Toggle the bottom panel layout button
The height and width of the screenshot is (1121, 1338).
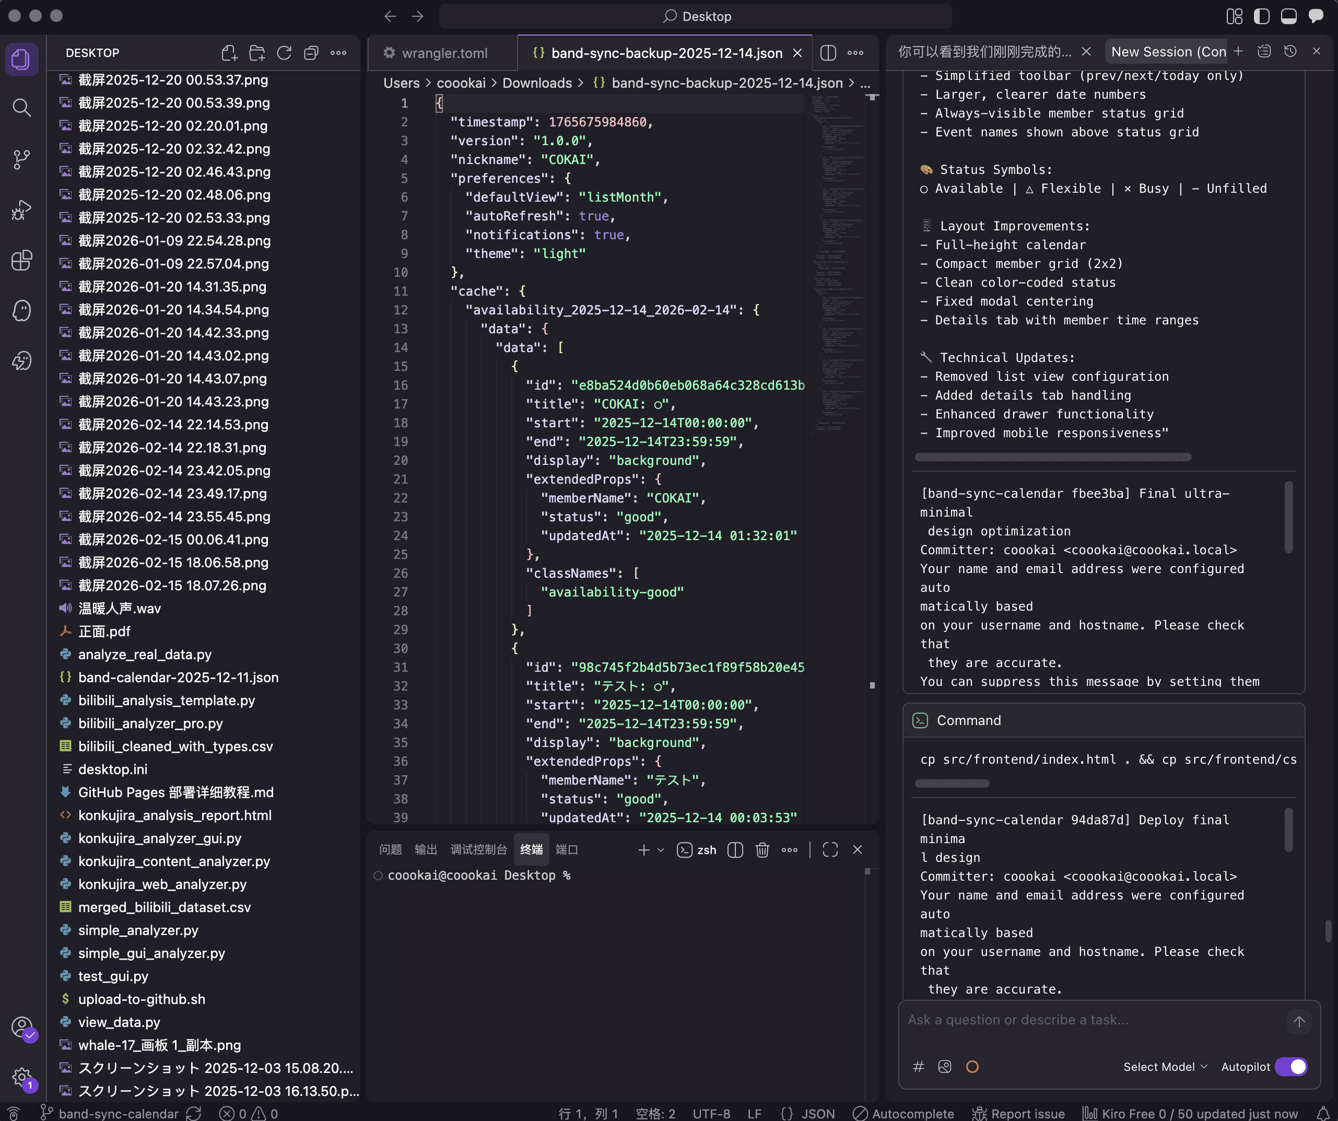point(1288,17)
